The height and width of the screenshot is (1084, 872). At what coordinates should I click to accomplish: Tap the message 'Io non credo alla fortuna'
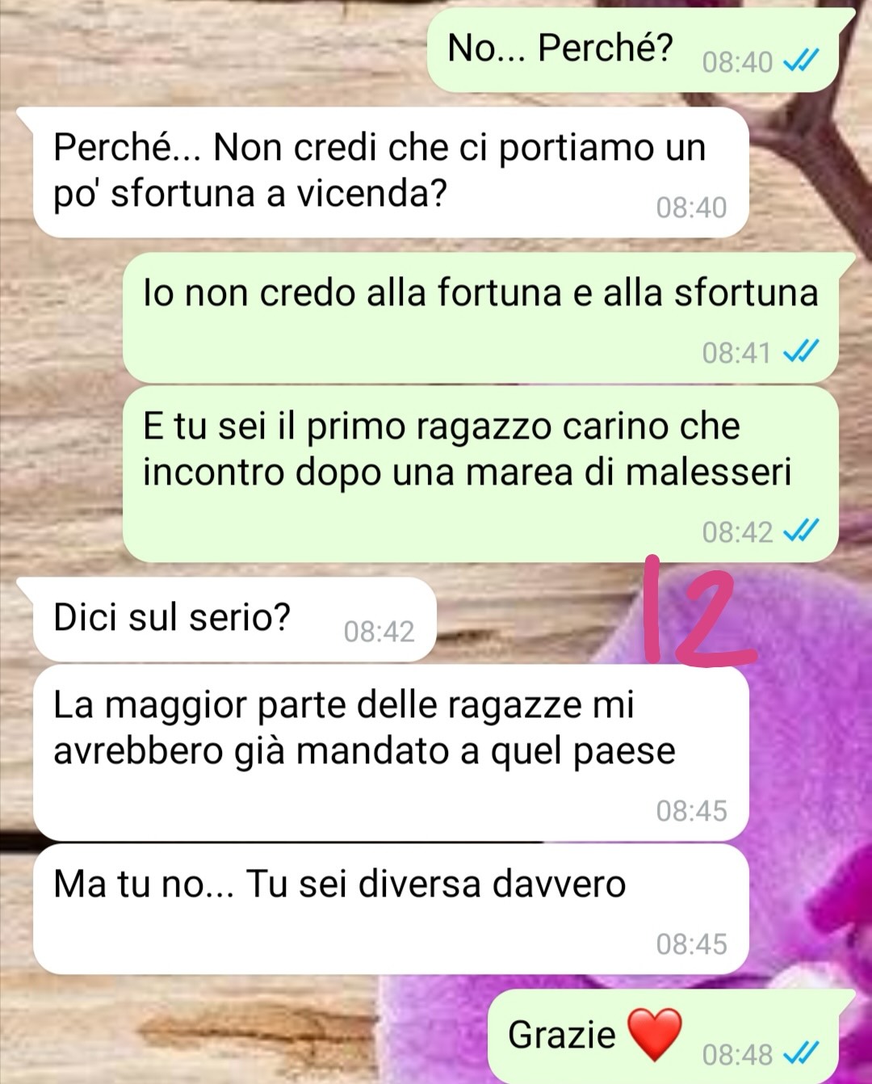click(x=488, y=317)
